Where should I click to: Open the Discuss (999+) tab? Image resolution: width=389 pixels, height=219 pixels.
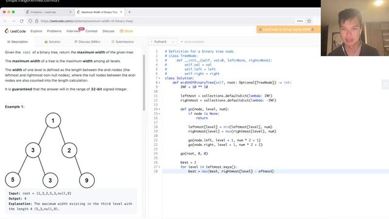click(88, 42)
